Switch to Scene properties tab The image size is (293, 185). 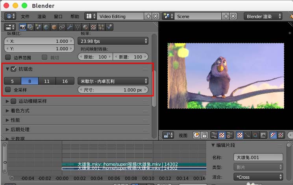click(38, 27)
